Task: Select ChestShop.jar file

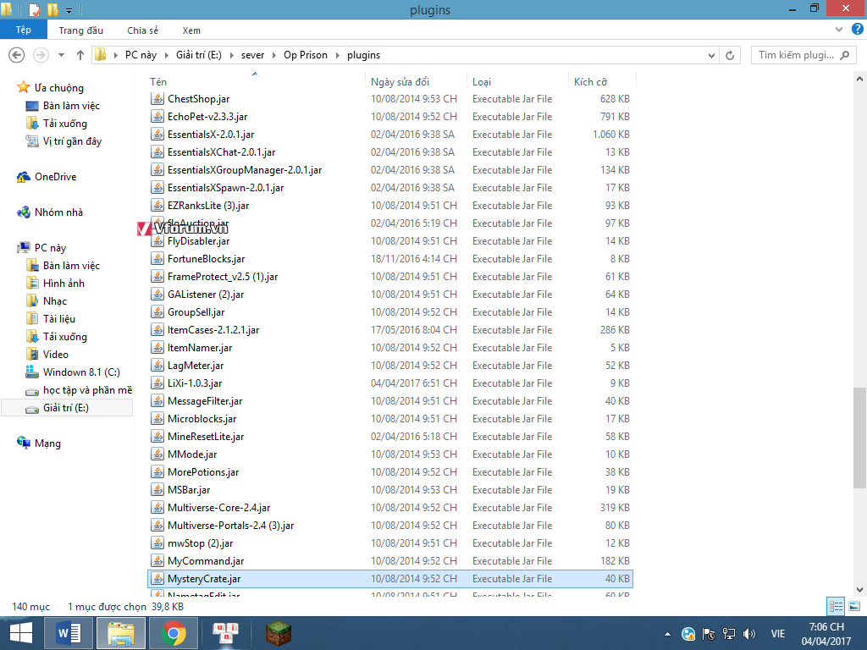Action: tap(389, 98)
